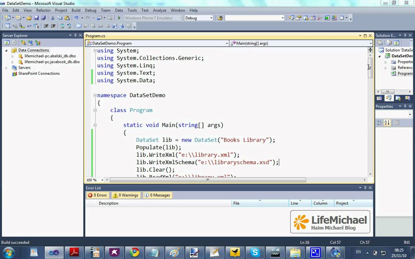Open Skype from the taskbar

pyautogui.click(x=255, y=252)
